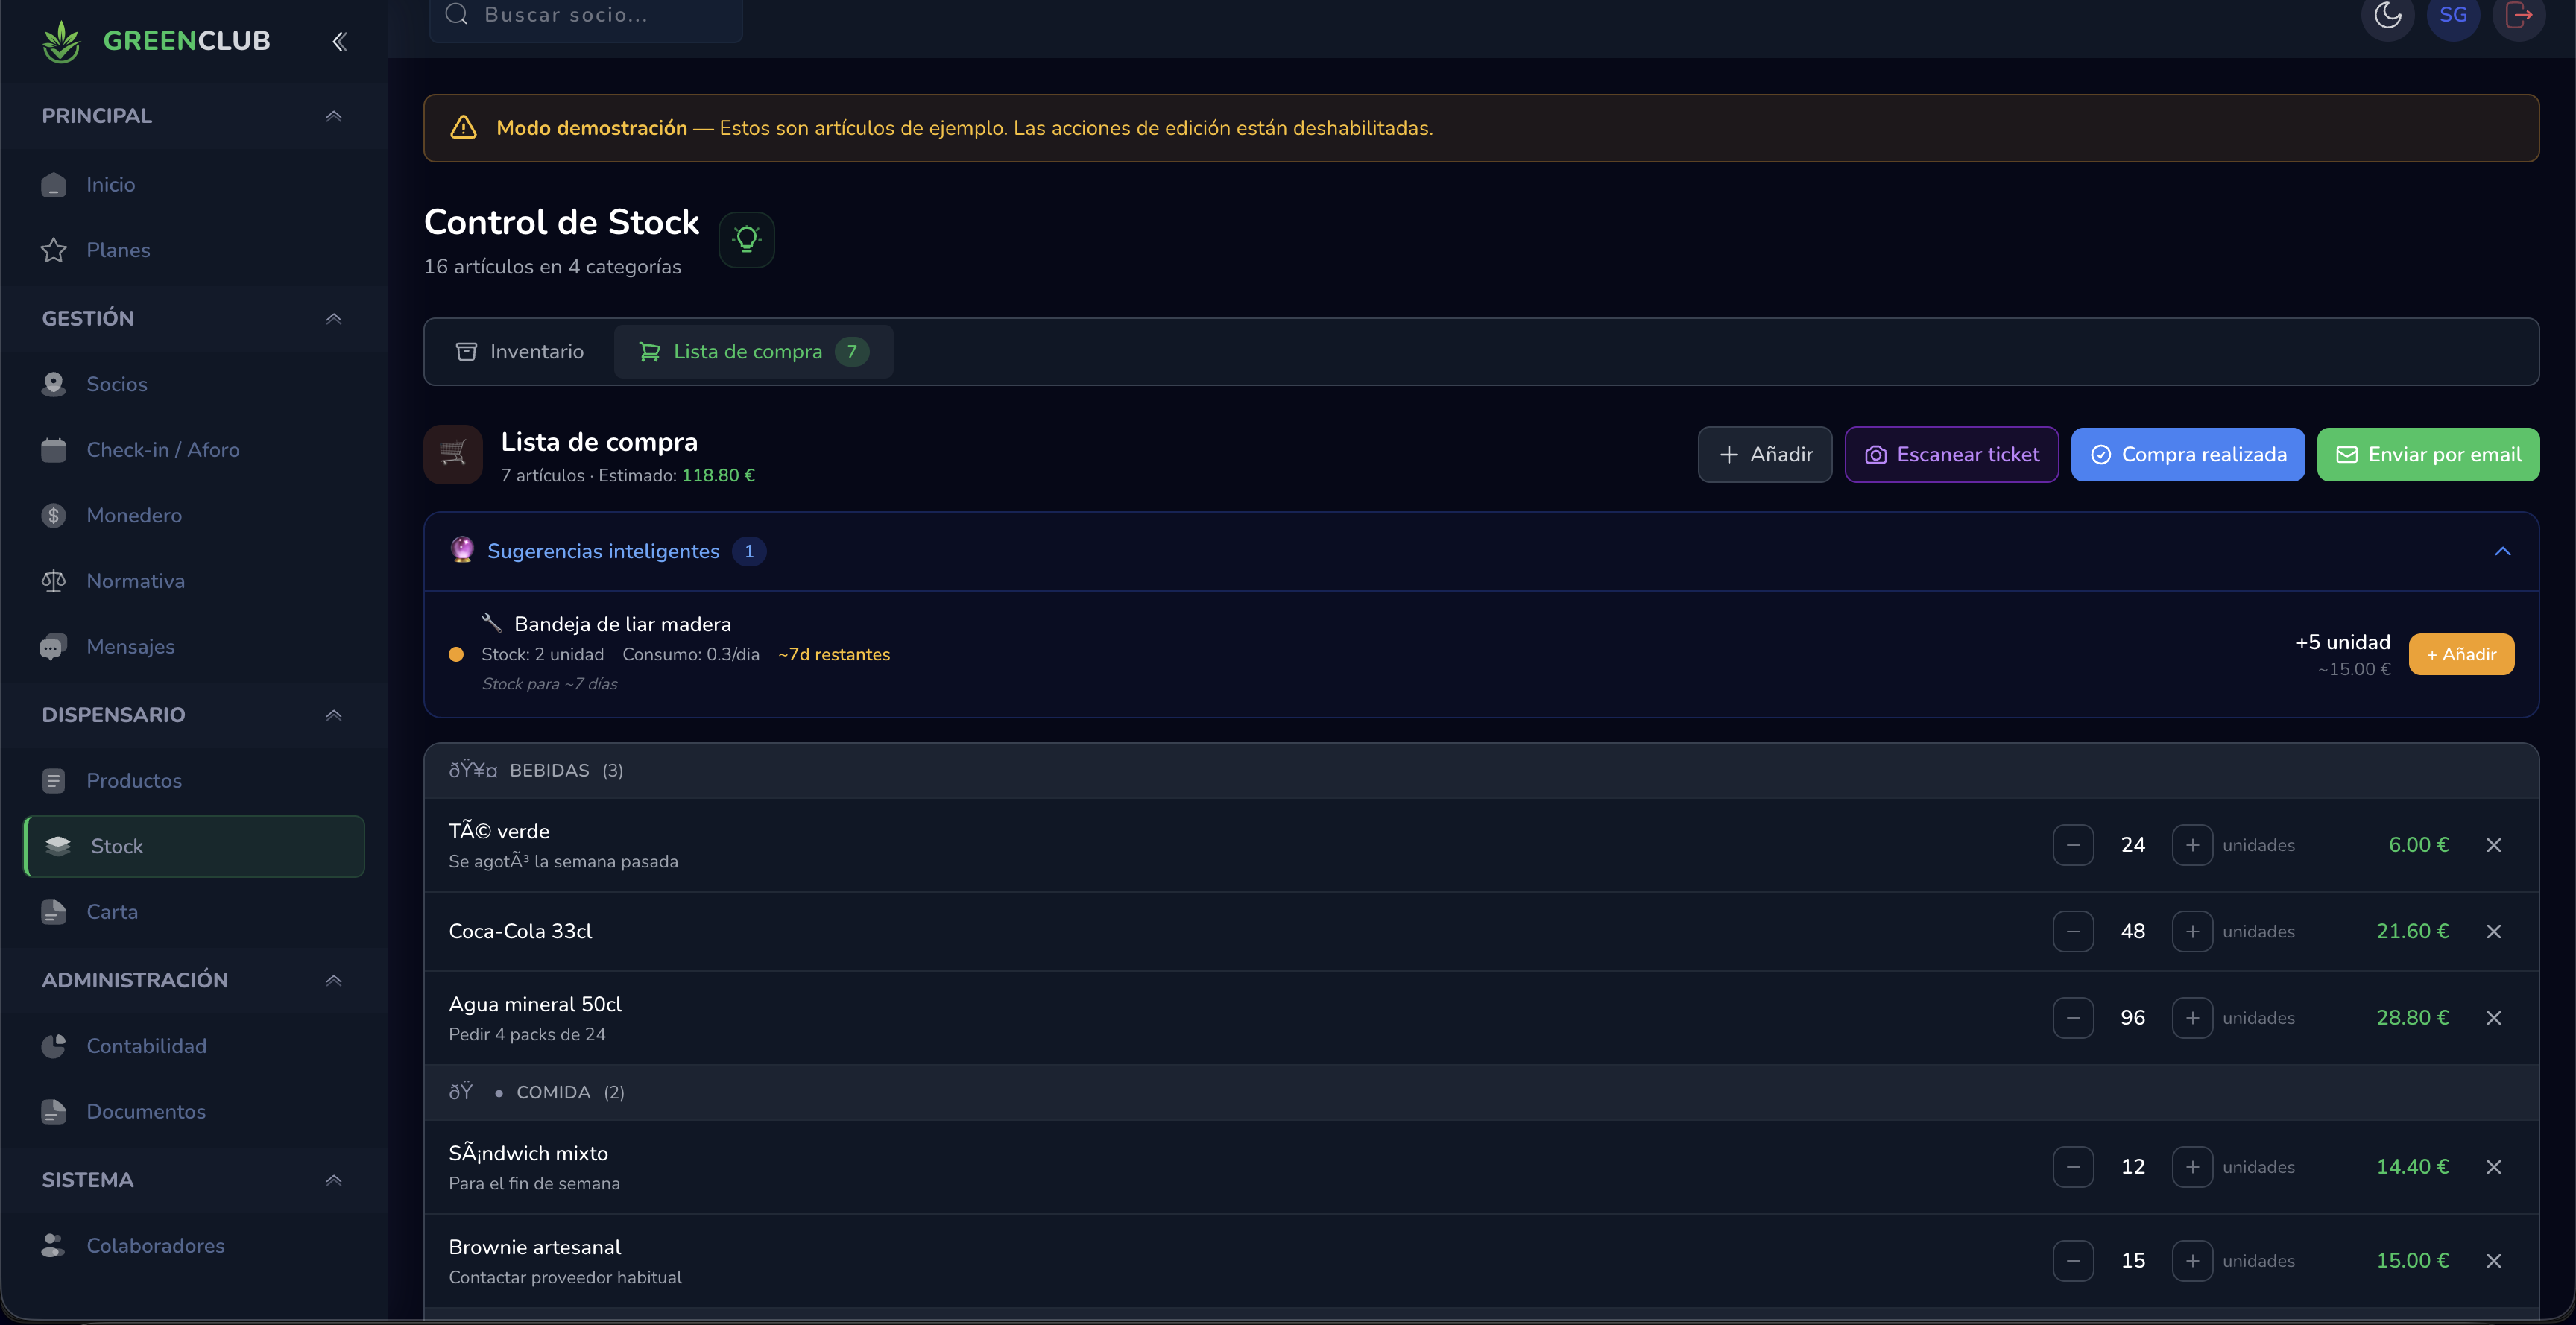Open Check-in / Aforo attendance icon
The height and width of the screenshot is (1325, 2576).
click(x=53, y=449)
